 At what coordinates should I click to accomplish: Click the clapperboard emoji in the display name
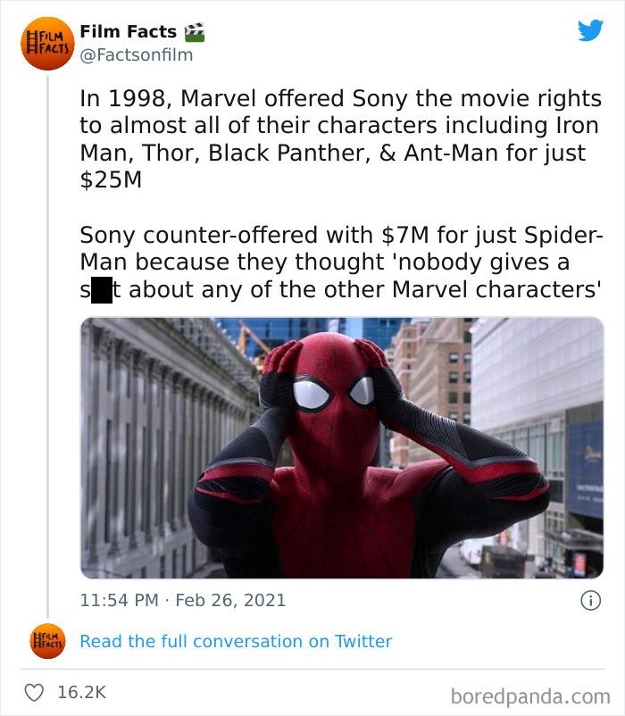[x=194, y=30]
